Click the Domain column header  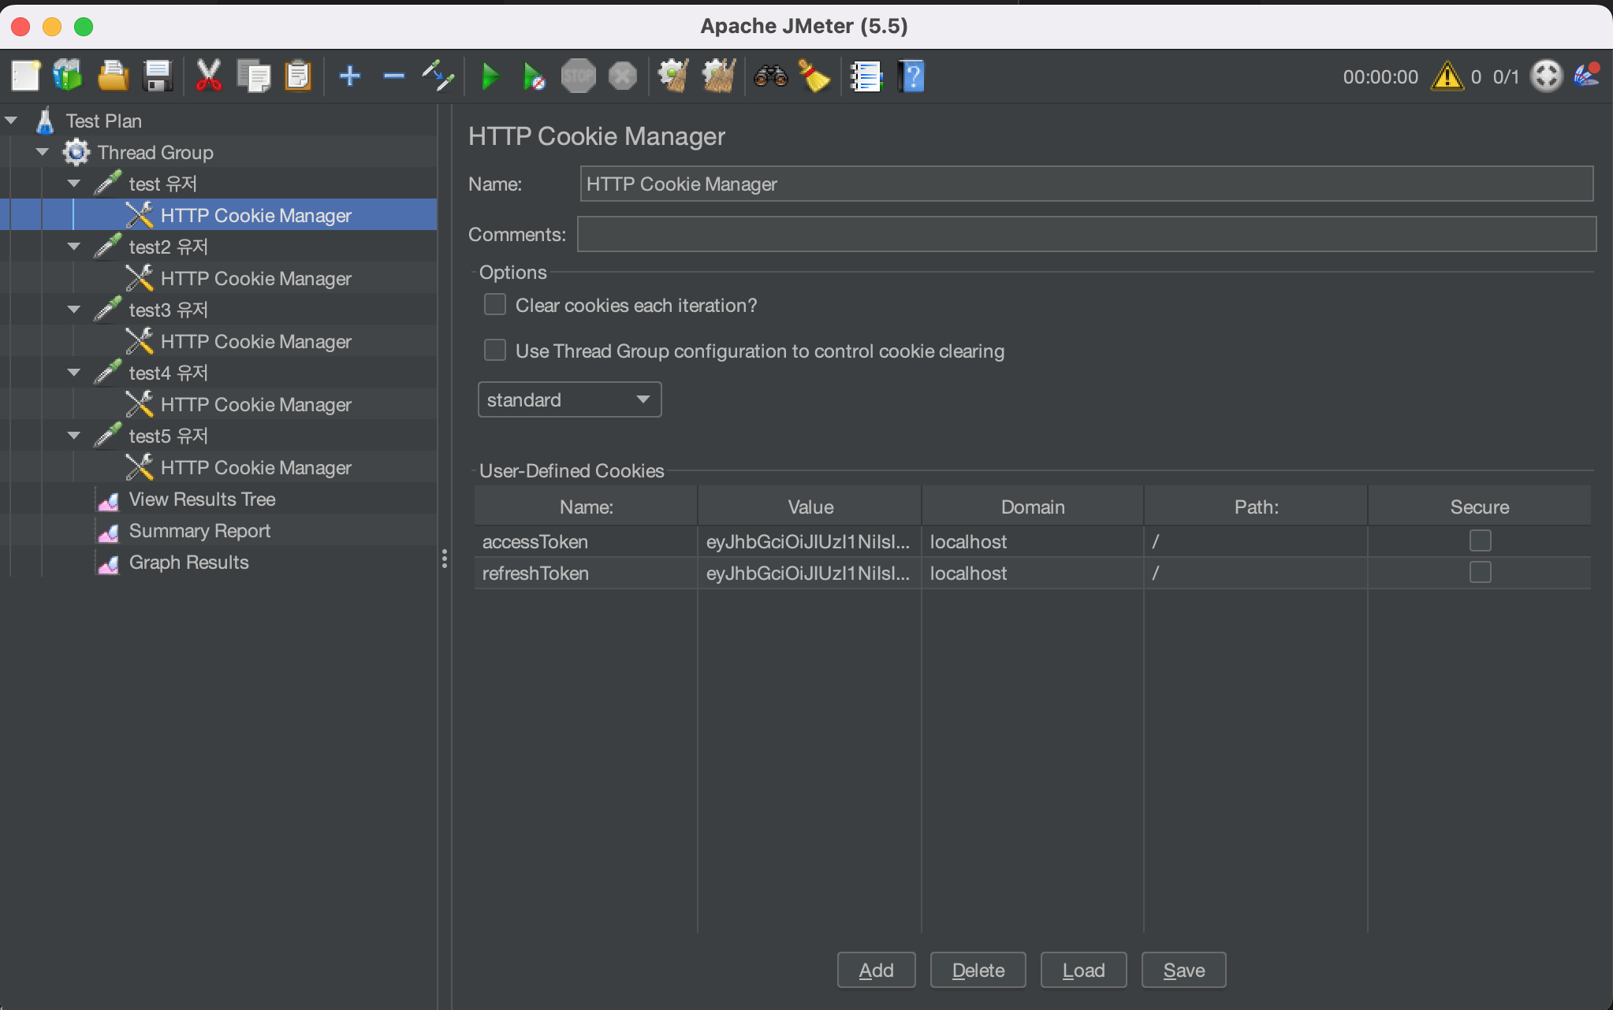pos(1033,507)
